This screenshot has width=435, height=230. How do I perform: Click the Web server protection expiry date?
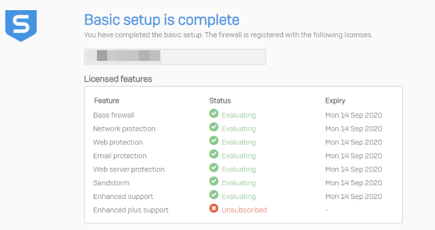coord(354,169)
